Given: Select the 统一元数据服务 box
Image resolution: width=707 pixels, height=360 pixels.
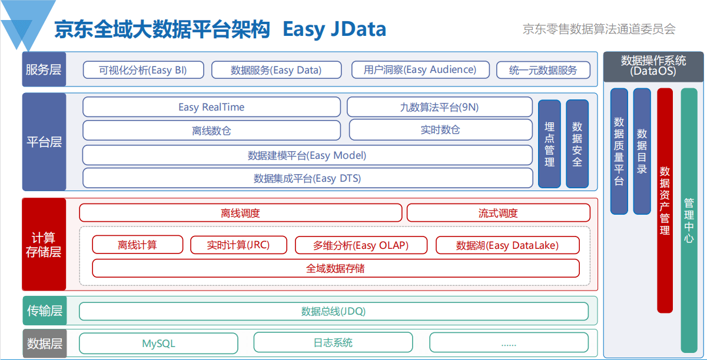Looking at the screenshot, I should click(x=543, y=70).
